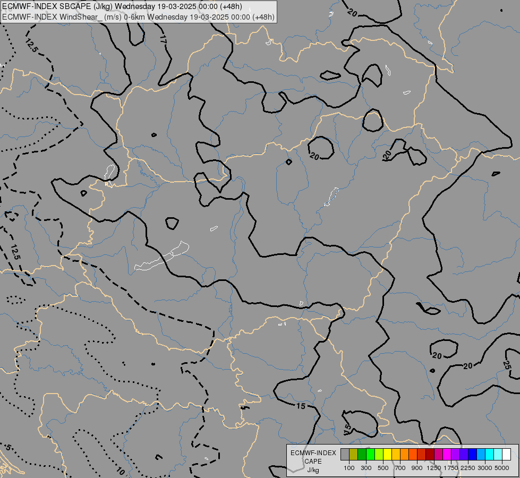Pick the dark red swatch left of 1250
The width and height of the screenshot is (520, 478).
pos(430,455)
